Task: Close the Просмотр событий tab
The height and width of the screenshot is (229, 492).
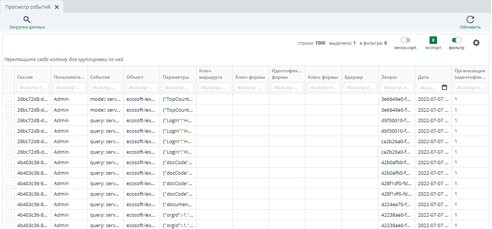Action: 57,7
